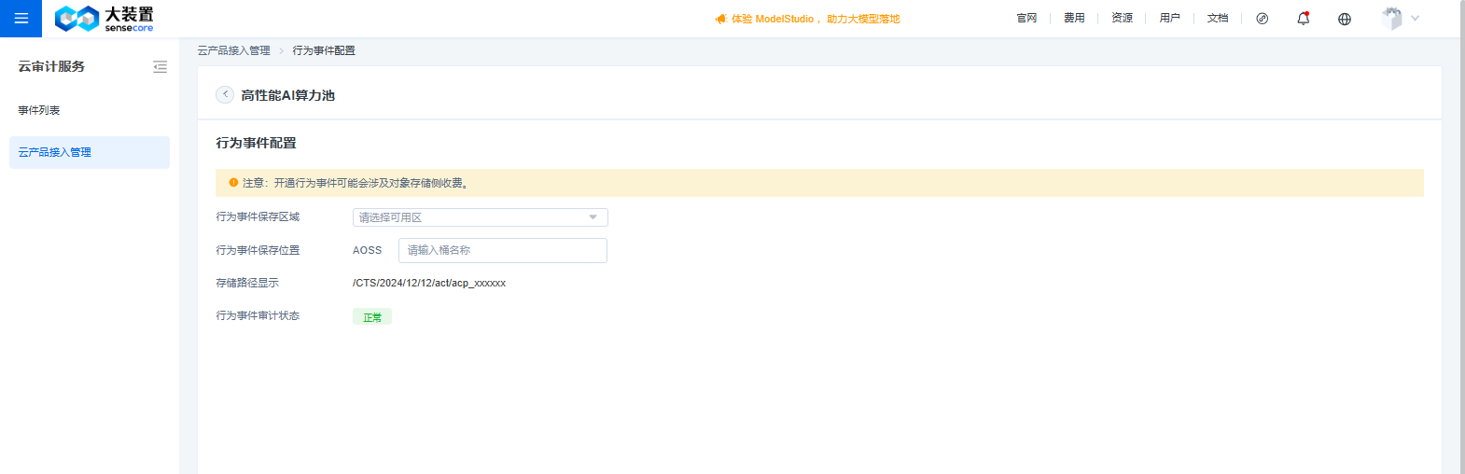Go to 云产品接入管理 breadcrumb
Screen dimensions: 1465x474
pyautogui.click(x=234, y=50)
